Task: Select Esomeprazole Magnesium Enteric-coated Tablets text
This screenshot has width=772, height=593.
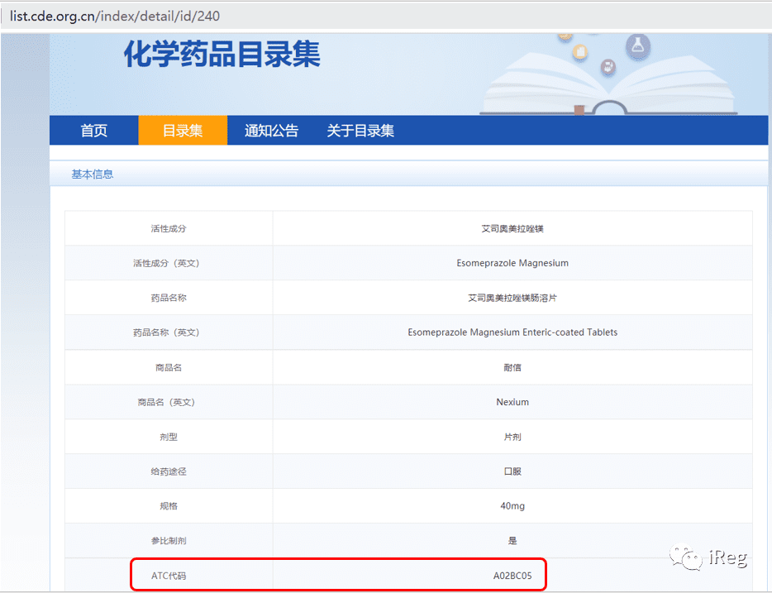Action: pos(512,332)
